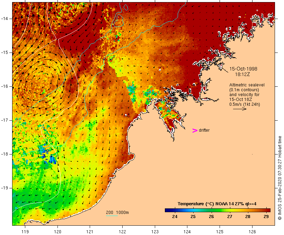
Task: Click the latitude axis label '-15'
Action: tap(5, 53)
